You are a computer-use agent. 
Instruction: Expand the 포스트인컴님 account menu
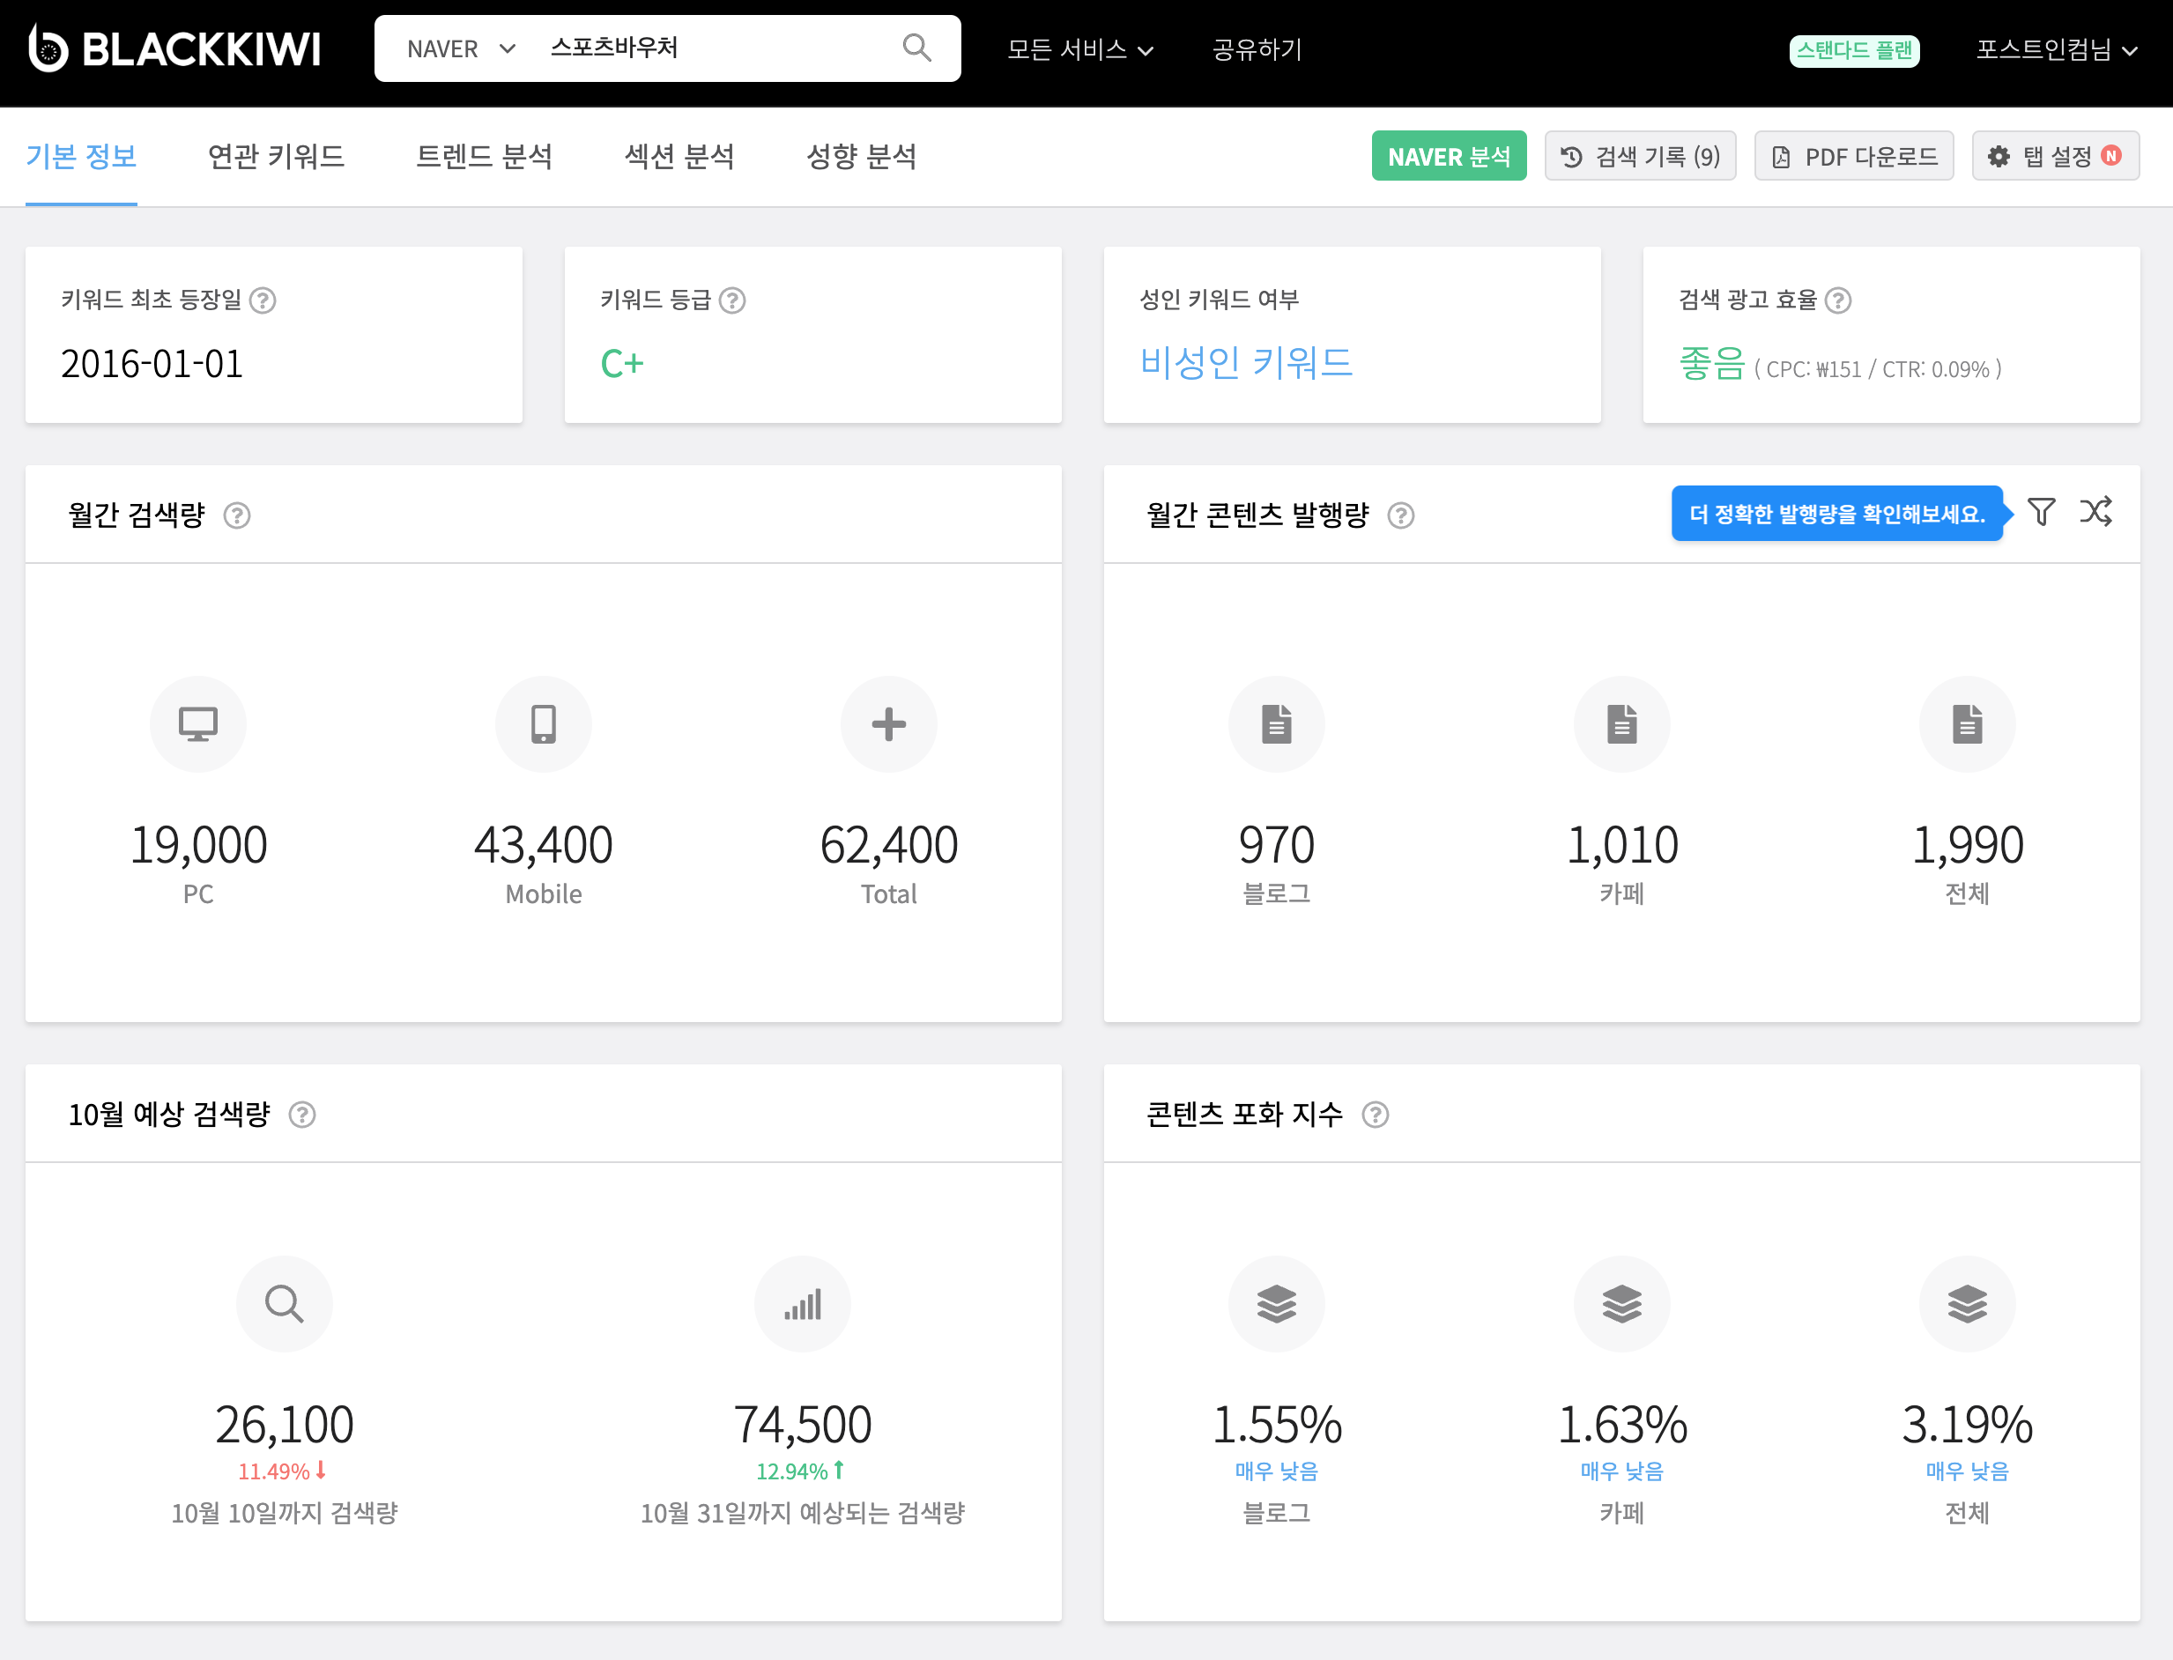(2057, 49)
